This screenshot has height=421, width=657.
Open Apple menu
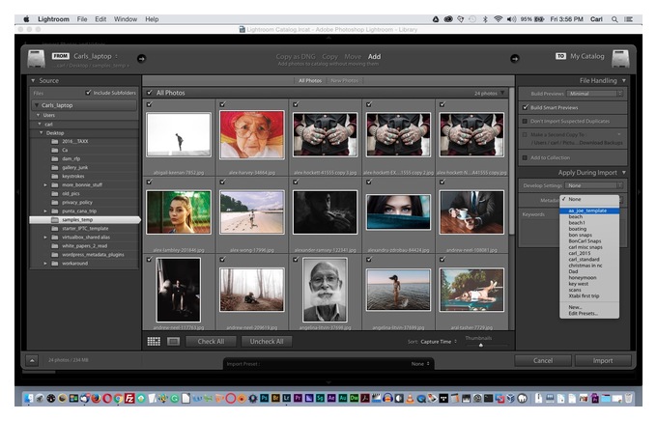(26, 19)
